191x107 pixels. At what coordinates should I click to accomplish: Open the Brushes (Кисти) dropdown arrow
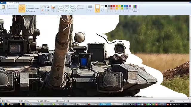53,11
